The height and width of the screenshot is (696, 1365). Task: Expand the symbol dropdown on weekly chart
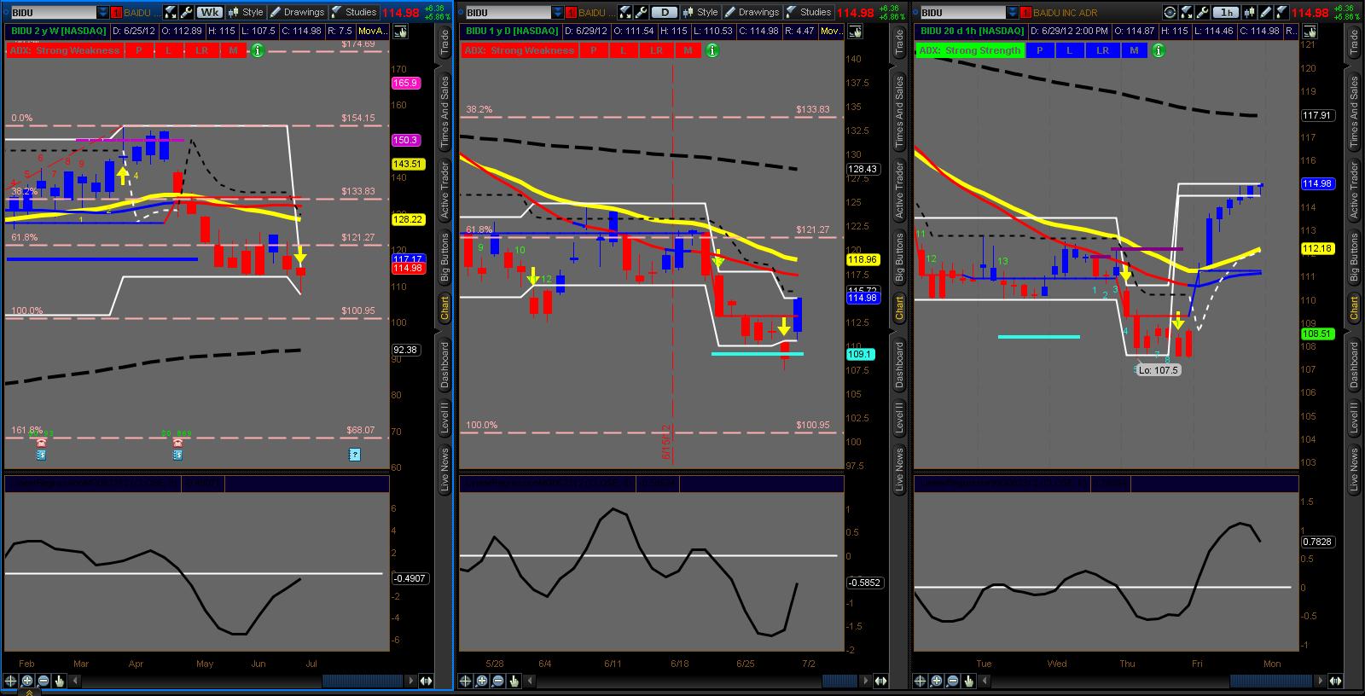point(103,12)
